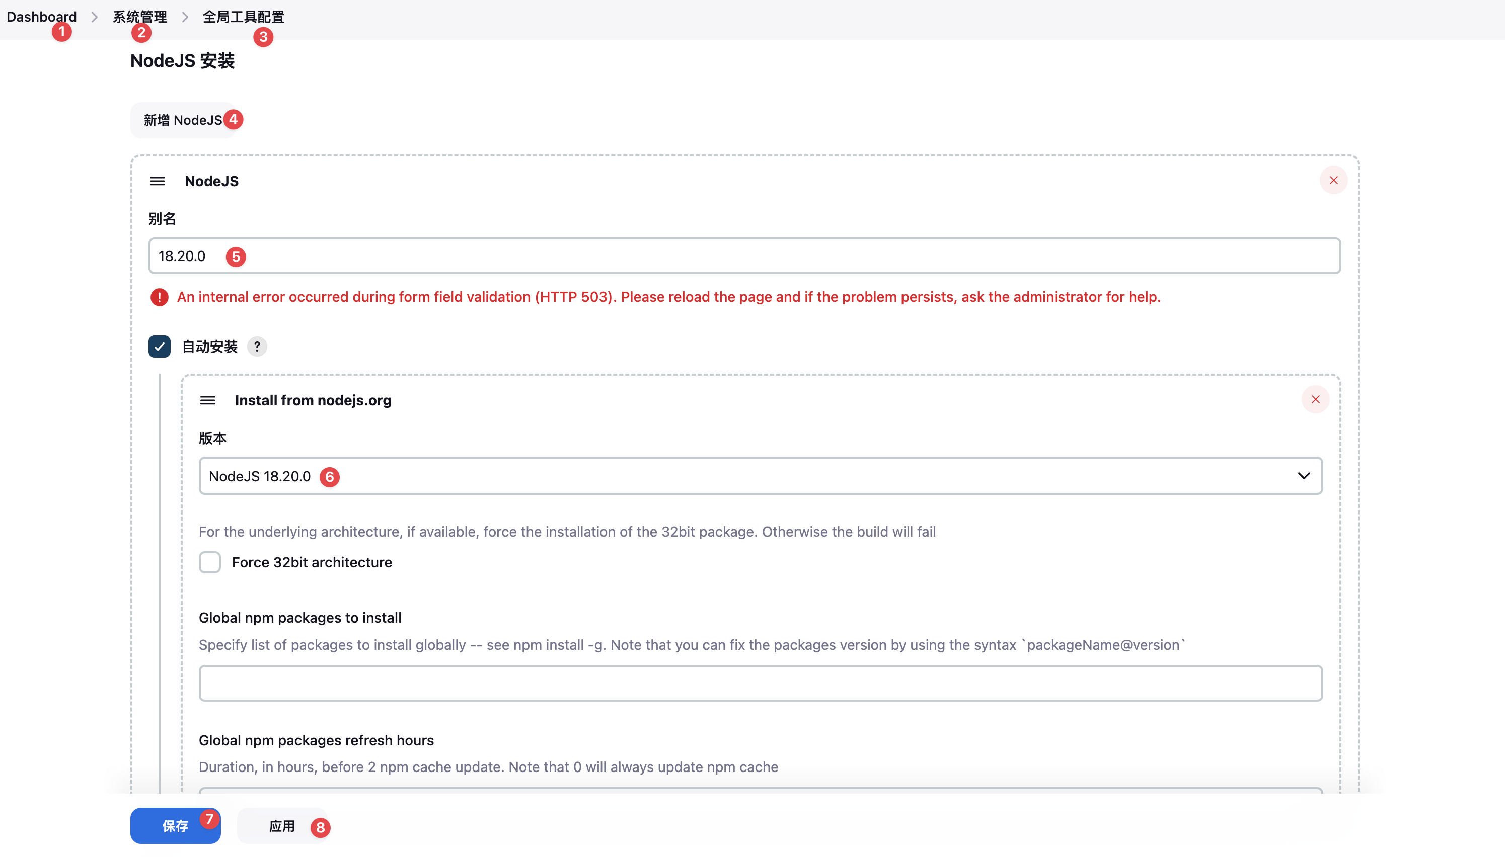Click the 别名 field label

[162, 219]
